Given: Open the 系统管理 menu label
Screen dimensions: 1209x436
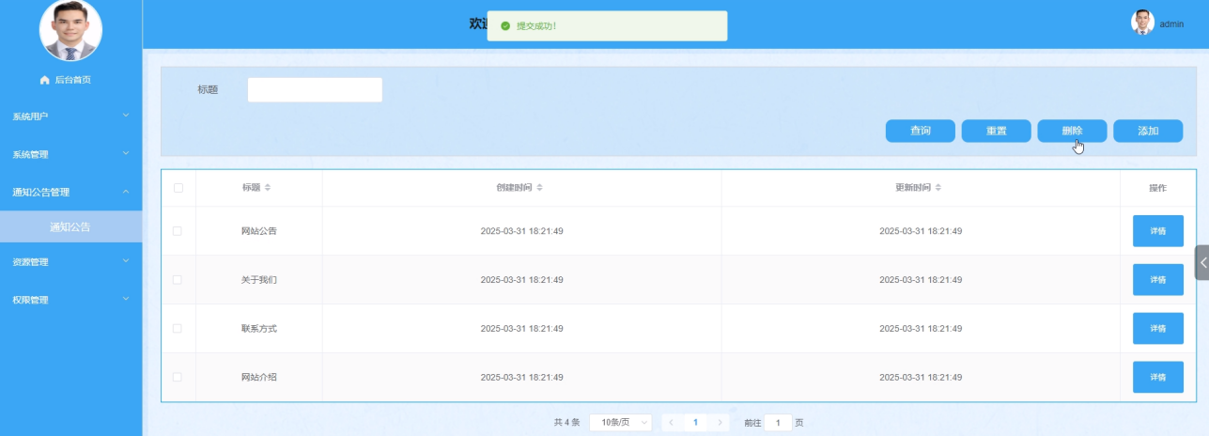Looking at the screenshot, I should click(30, 154).
